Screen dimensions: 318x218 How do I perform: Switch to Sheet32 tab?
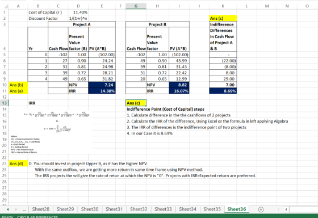click(x=139, y=209)
